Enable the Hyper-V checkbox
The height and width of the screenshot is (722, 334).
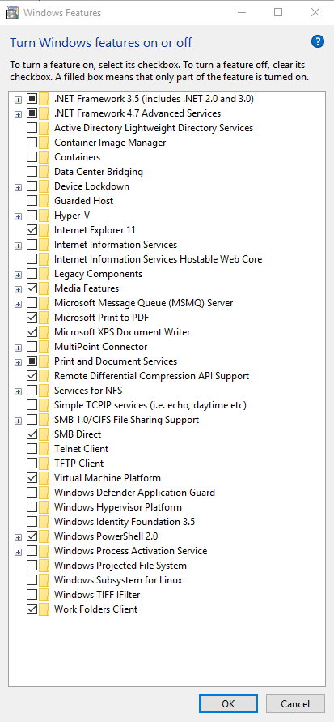pyautogui.click(x=32, y=216)
